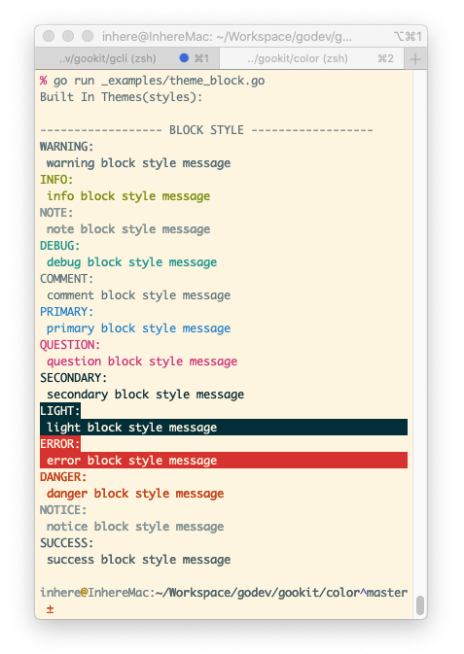Click 'info block style message' line

click(128, 196)
